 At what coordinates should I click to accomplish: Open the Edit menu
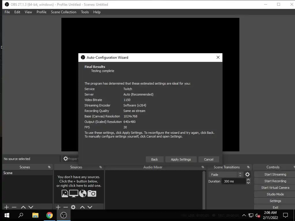17,12
